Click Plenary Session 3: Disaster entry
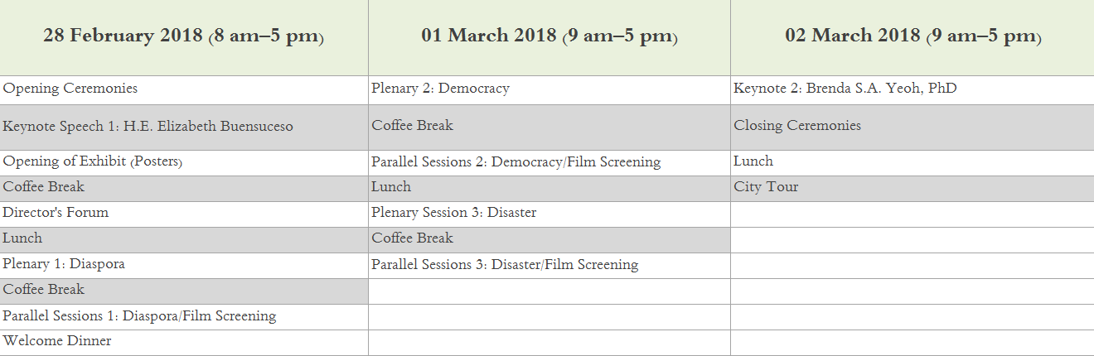The width and height of the screenshot is (1094, 356). pos(549,214)
